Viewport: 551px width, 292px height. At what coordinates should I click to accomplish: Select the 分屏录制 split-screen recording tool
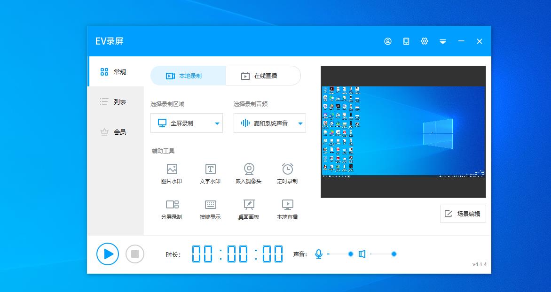[172, 208]
